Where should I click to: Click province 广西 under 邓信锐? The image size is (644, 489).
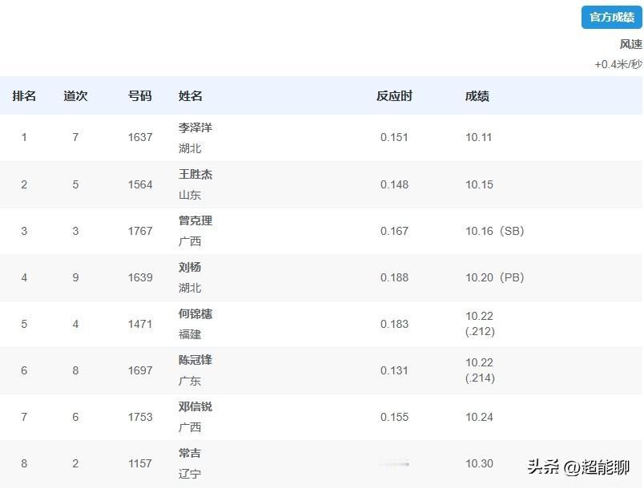(190, 427)
